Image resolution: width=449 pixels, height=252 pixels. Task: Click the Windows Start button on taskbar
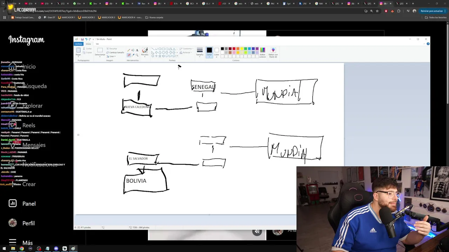point(5,248)
